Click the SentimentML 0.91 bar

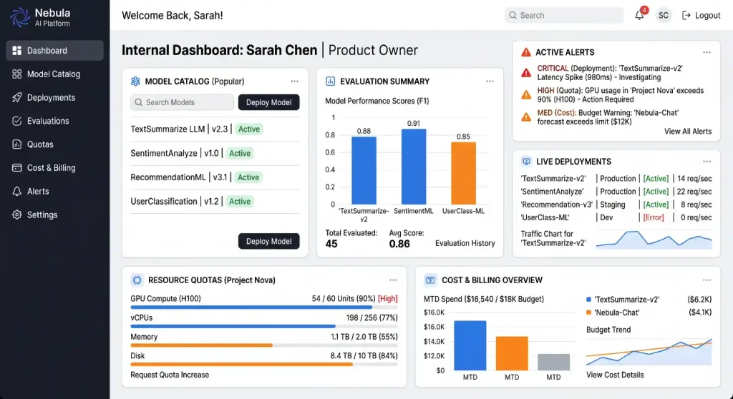point(414,167)
